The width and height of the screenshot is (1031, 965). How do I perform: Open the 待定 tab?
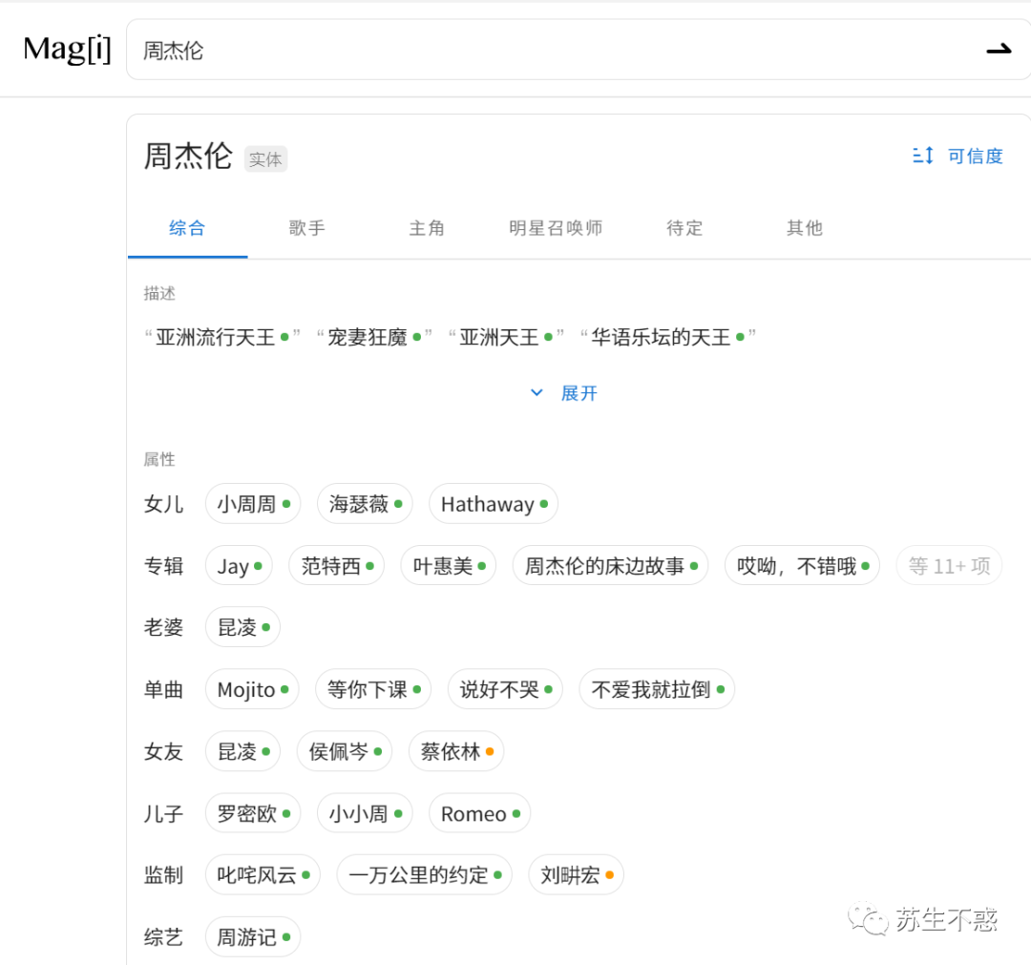coord(684,228)
